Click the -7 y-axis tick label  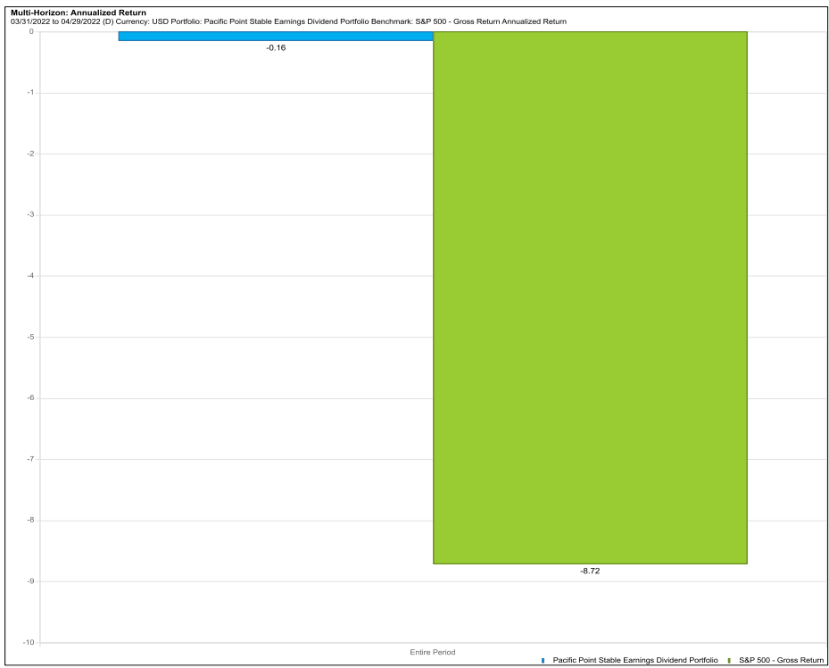[30, 459]
